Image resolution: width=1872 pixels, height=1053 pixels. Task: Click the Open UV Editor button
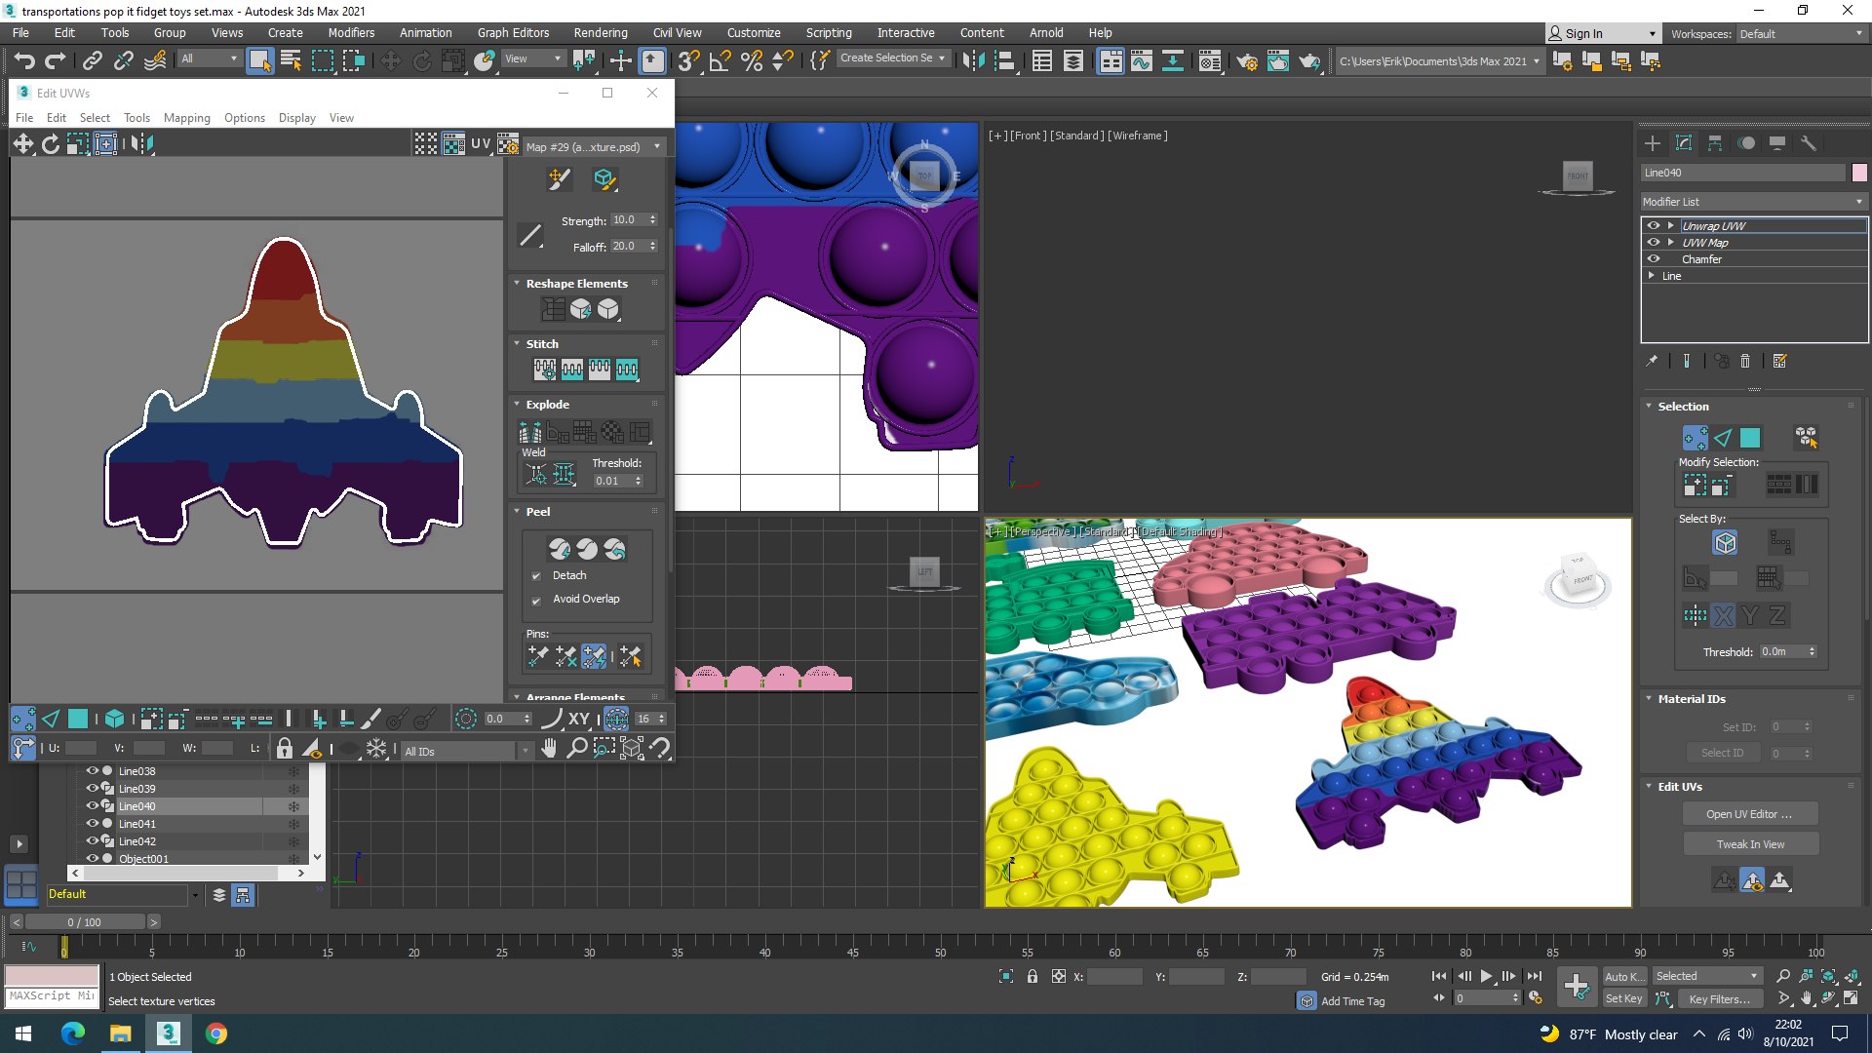click(x=1749, y=814)
